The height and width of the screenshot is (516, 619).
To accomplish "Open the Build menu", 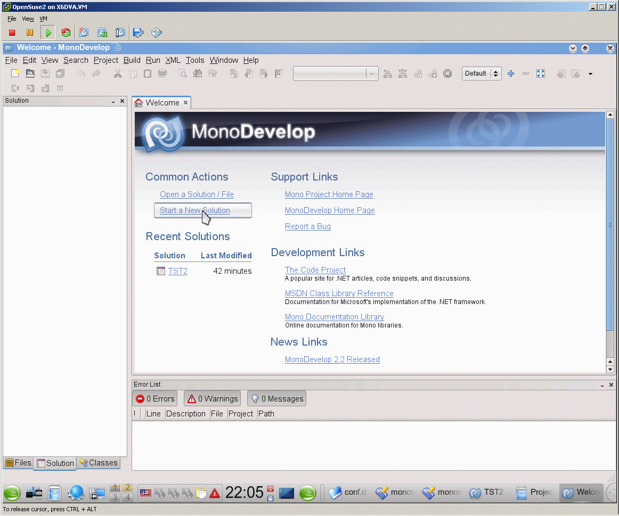I will point(132,60).
